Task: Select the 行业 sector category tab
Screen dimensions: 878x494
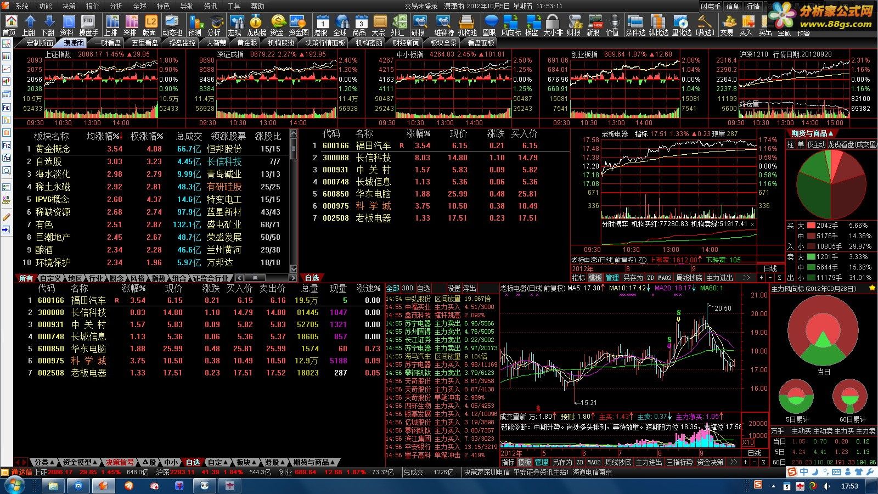Action: click(x=95, y=278)
